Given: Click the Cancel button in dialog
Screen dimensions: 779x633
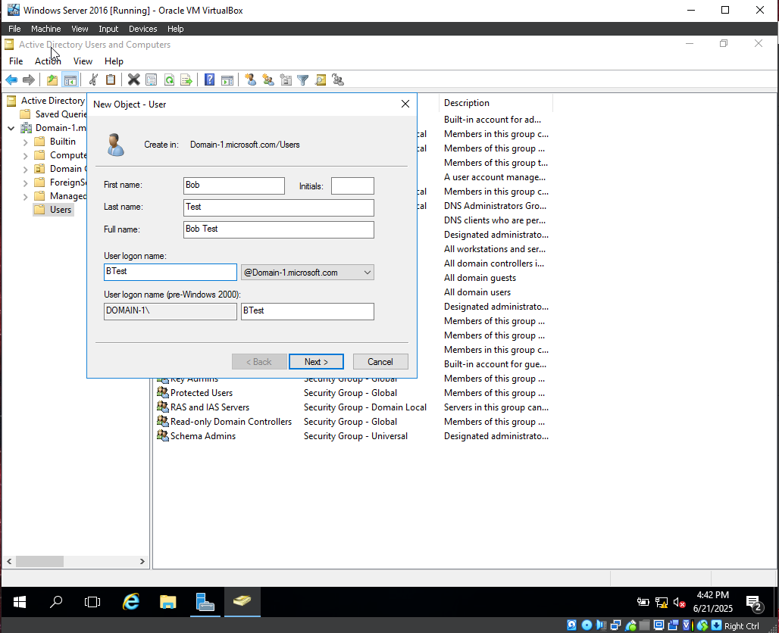Looking at the screenshot, I should click(x=380, y=362).
